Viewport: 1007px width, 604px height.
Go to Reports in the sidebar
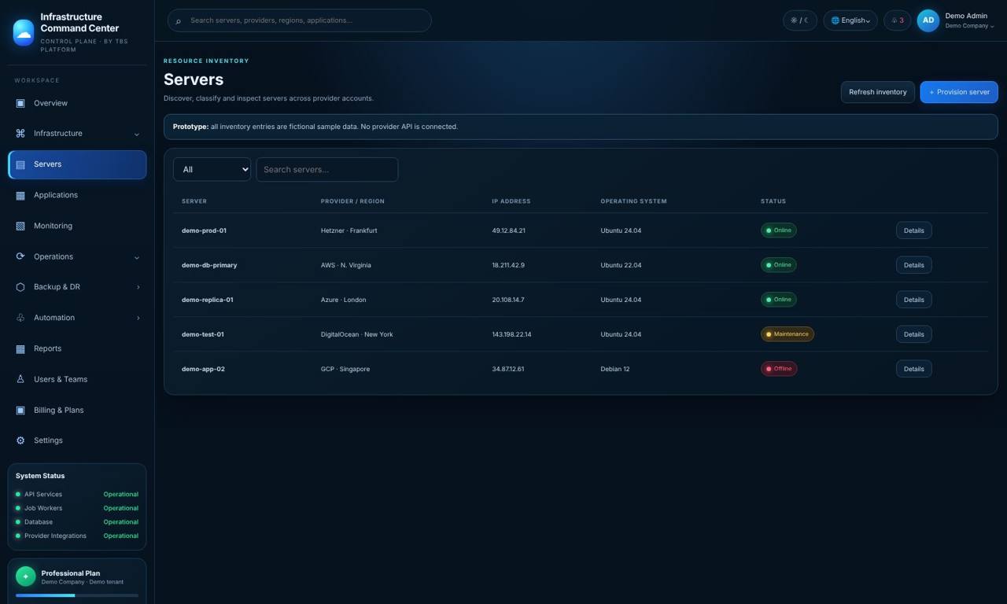[77, 348]
